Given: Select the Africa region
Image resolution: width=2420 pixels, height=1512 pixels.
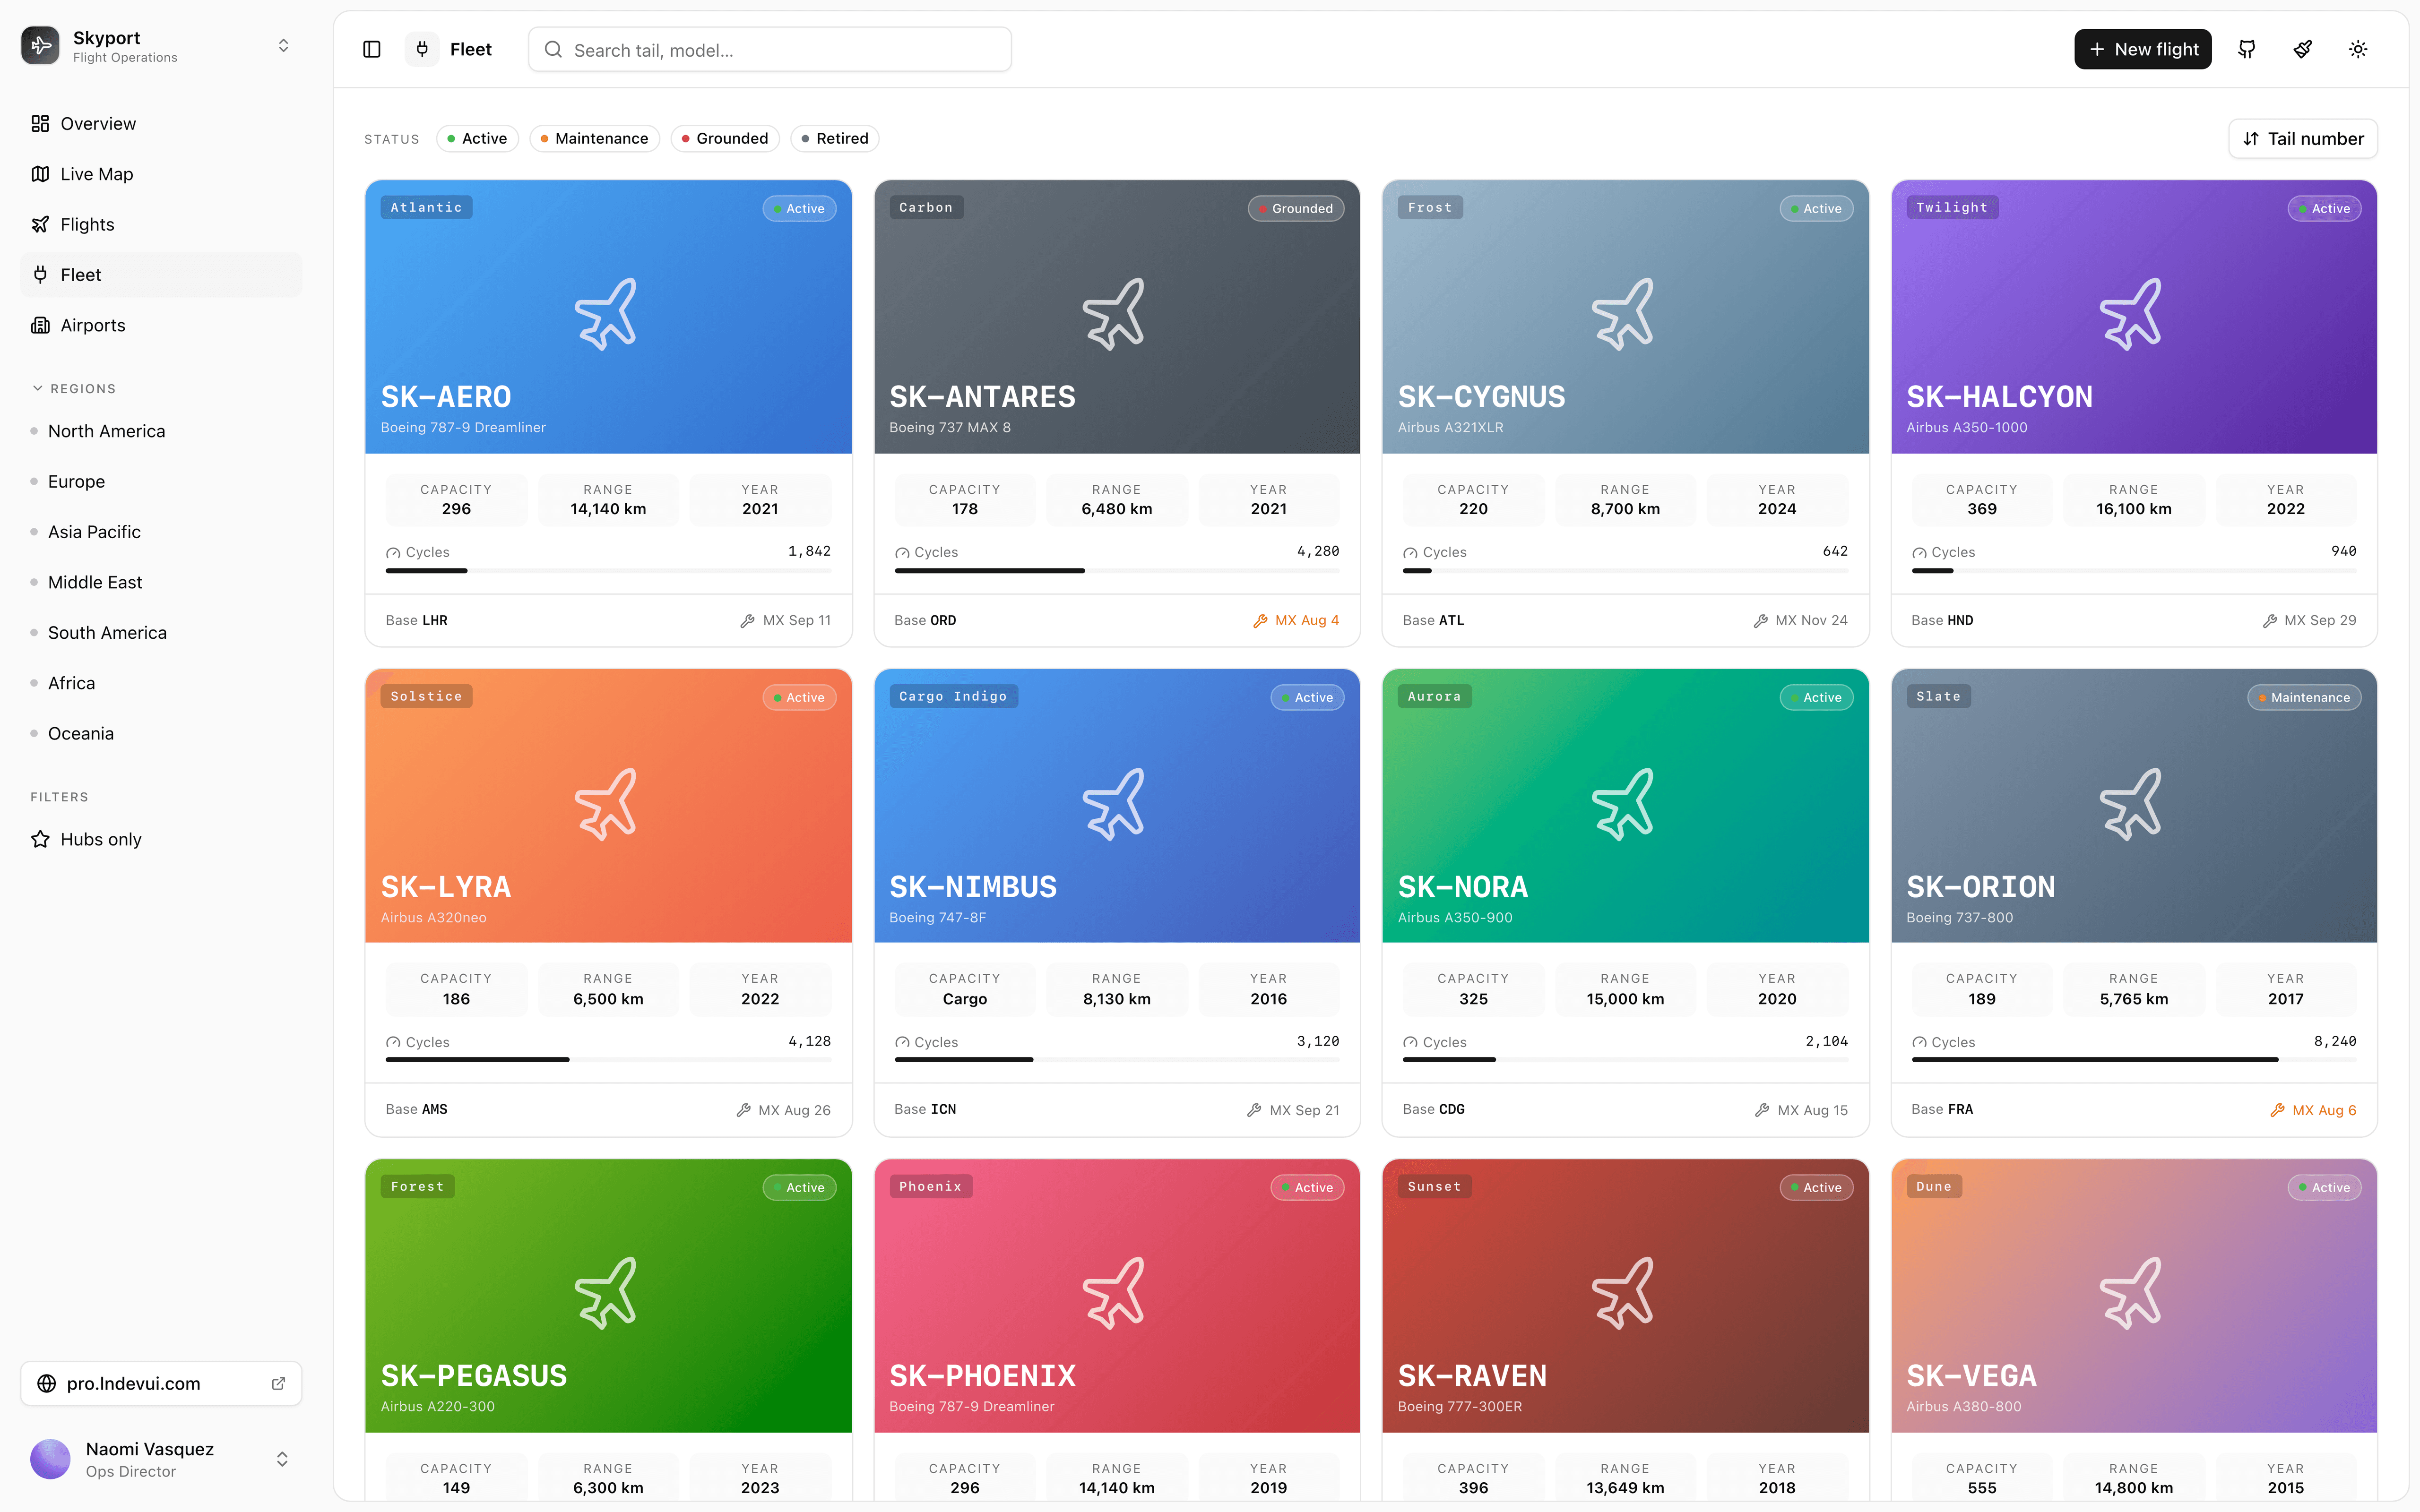Looking at the screenshot, I should coord(161,683).
